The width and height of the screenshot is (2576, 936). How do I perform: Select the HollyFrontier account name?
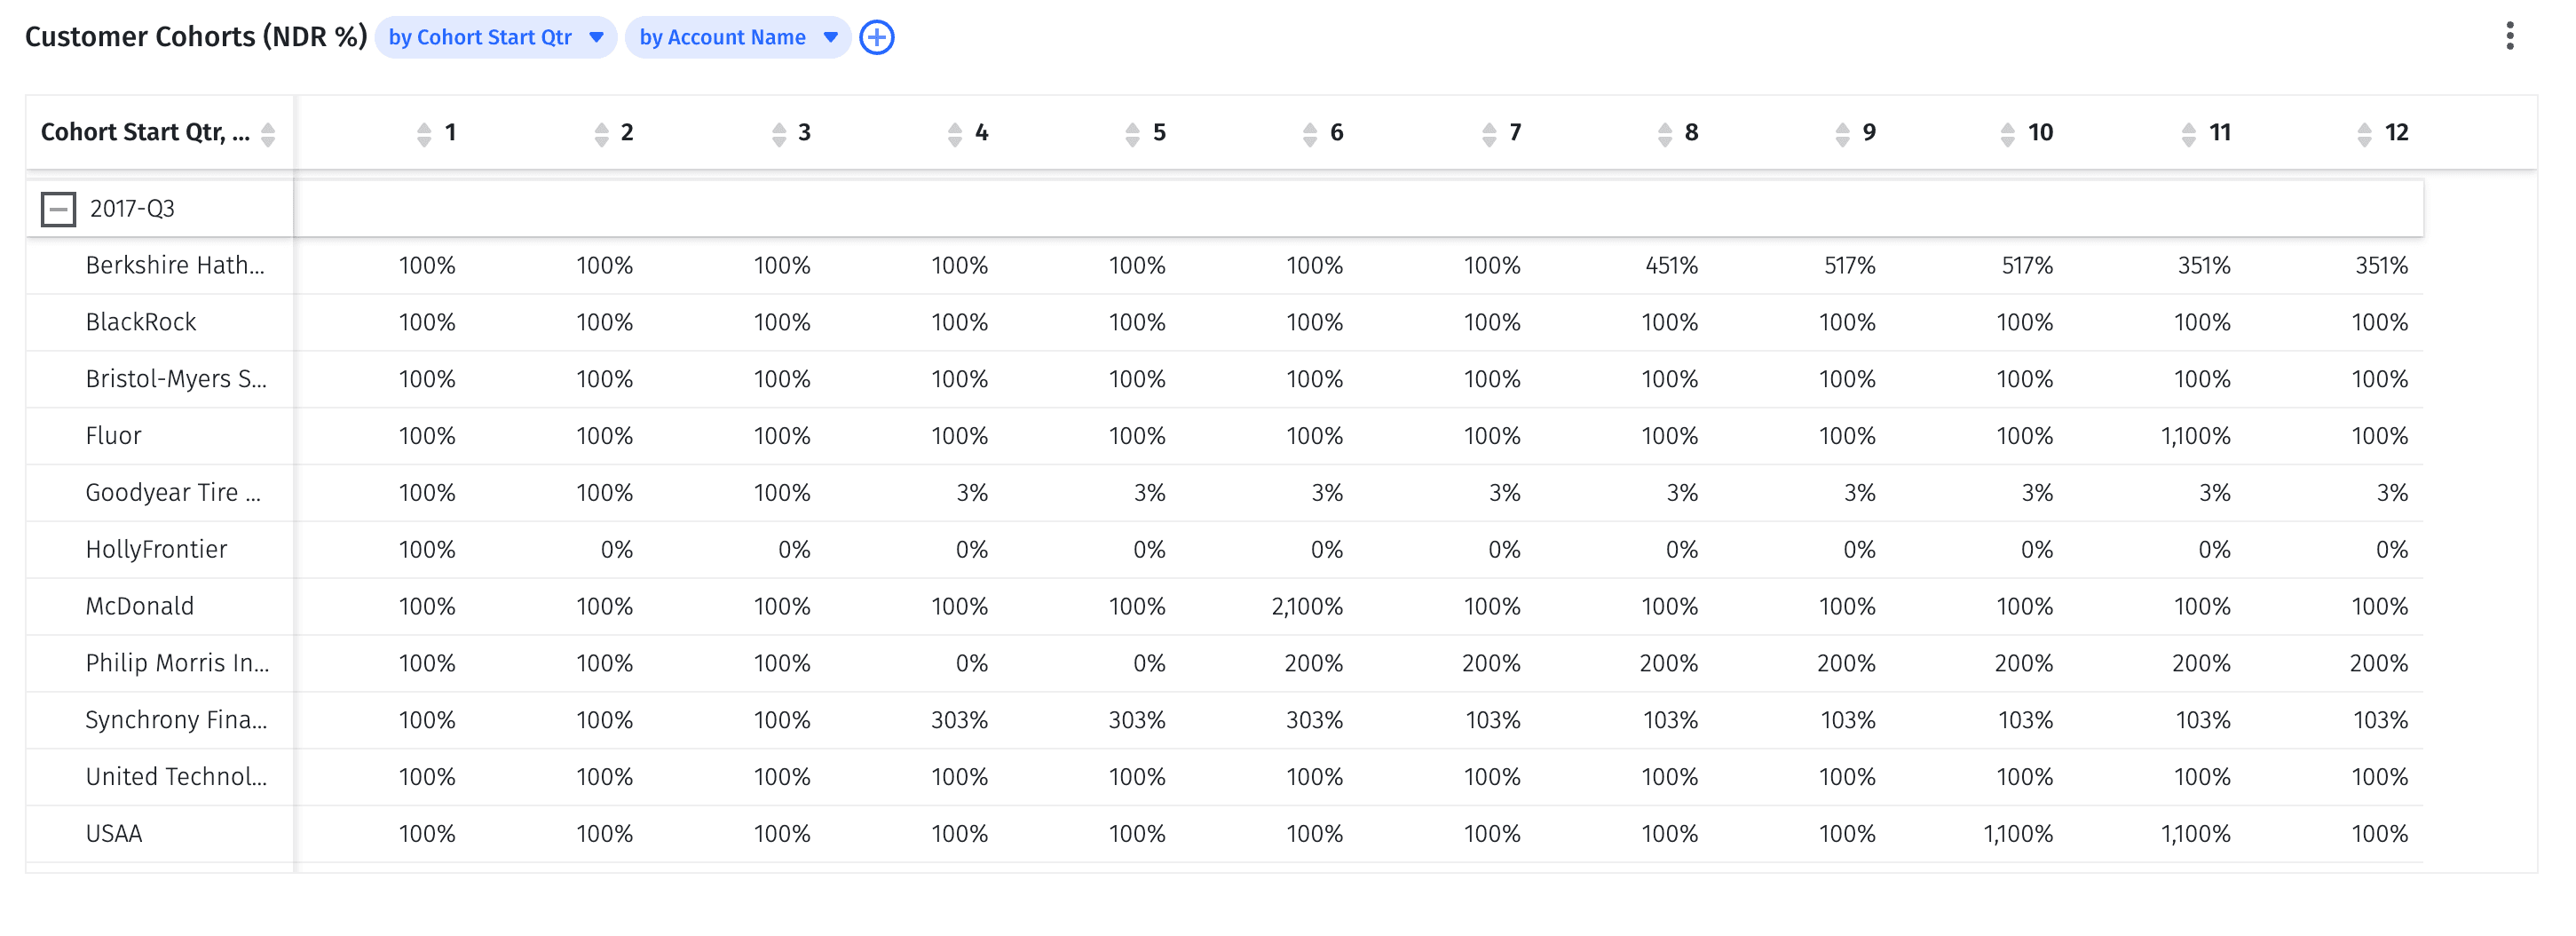[155, 549]
